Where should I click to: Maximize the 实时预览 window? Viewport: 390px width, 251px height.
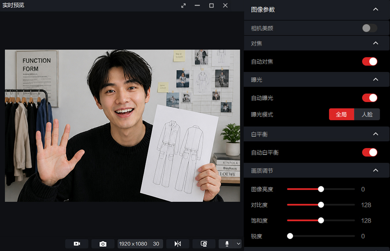pyautogui.click(x=211, y=5)
